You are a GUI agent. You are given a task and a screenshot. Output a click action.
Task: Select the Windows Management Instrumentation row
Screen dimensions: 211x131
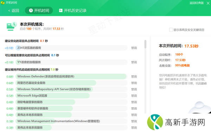pos(71,121)
